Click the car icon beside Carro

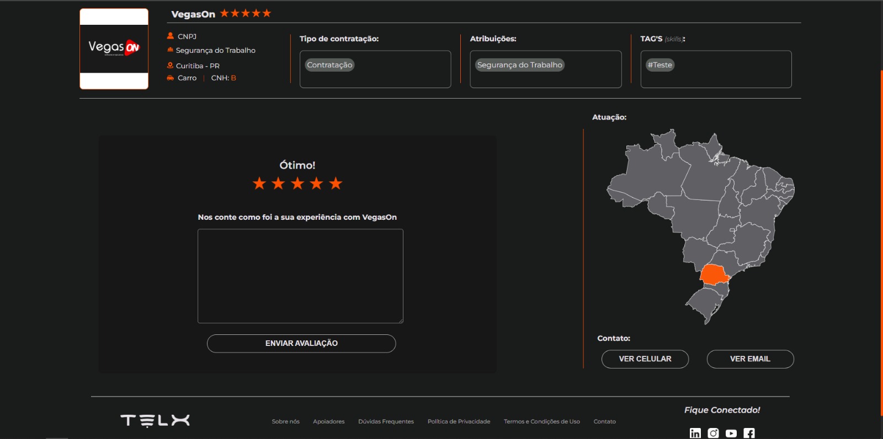171,78
